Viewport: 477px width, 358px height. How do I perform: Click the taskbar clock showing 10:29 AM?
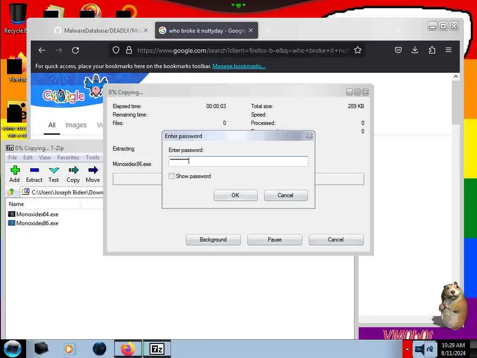(453, 349)
